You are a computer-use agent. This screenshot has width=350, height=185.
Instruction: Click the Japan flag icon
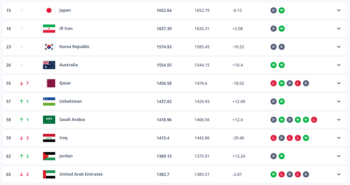(49, 10)
